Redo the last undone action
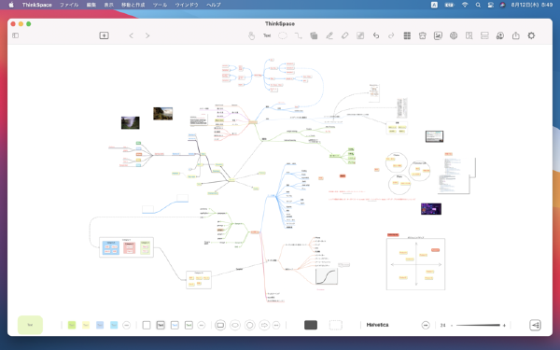The height and width of the screenshot is (350, 560). coord(391,35)
